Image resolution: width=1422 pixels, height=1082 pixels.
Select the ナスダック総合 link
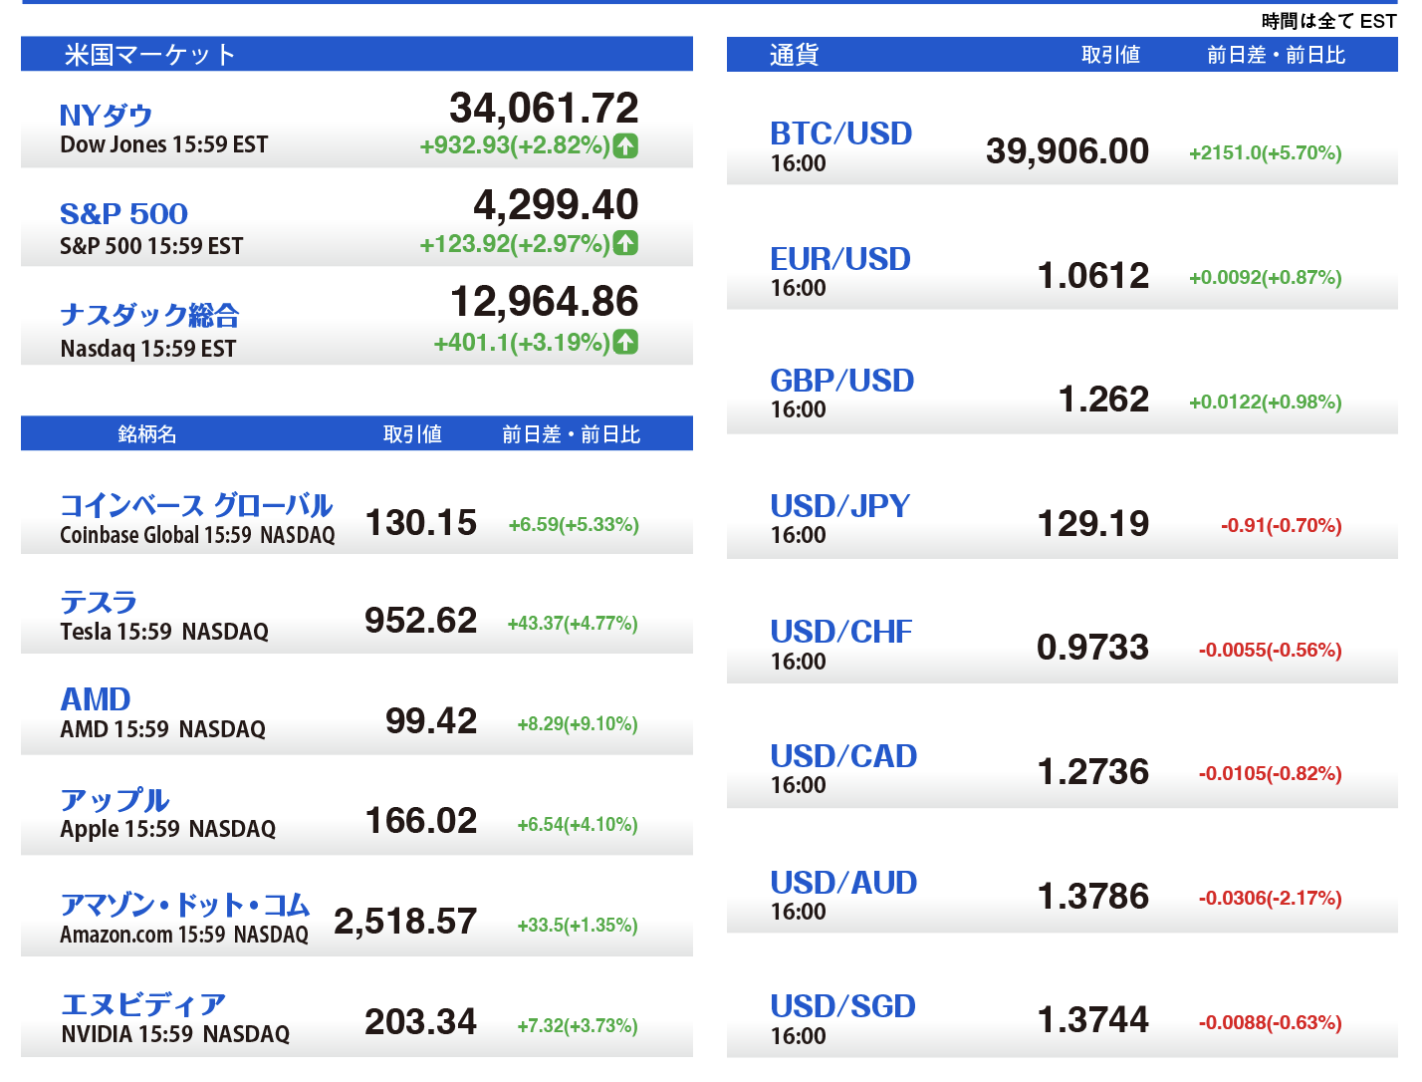149,315
